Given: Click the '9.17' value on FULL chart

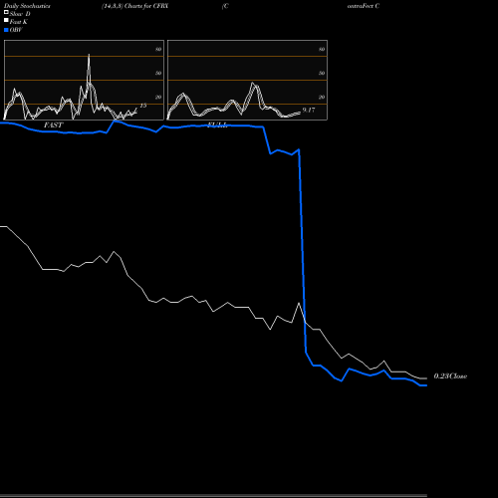Looking at the screenshot, I should pyautogui.click(x=309, y=110).
